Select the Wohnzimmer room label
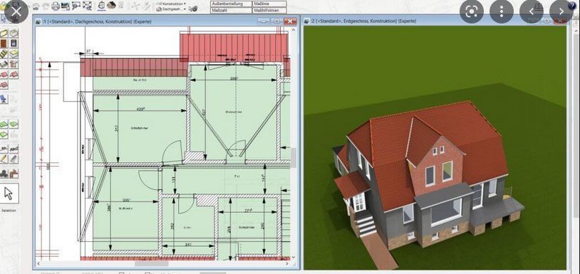This screenshot has width=580, height=274. [234, 112]
